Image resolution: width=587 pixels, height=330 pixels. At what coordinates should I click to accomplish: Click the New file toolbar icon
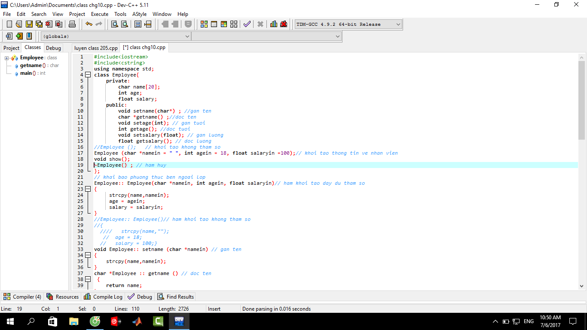[9, 24]
